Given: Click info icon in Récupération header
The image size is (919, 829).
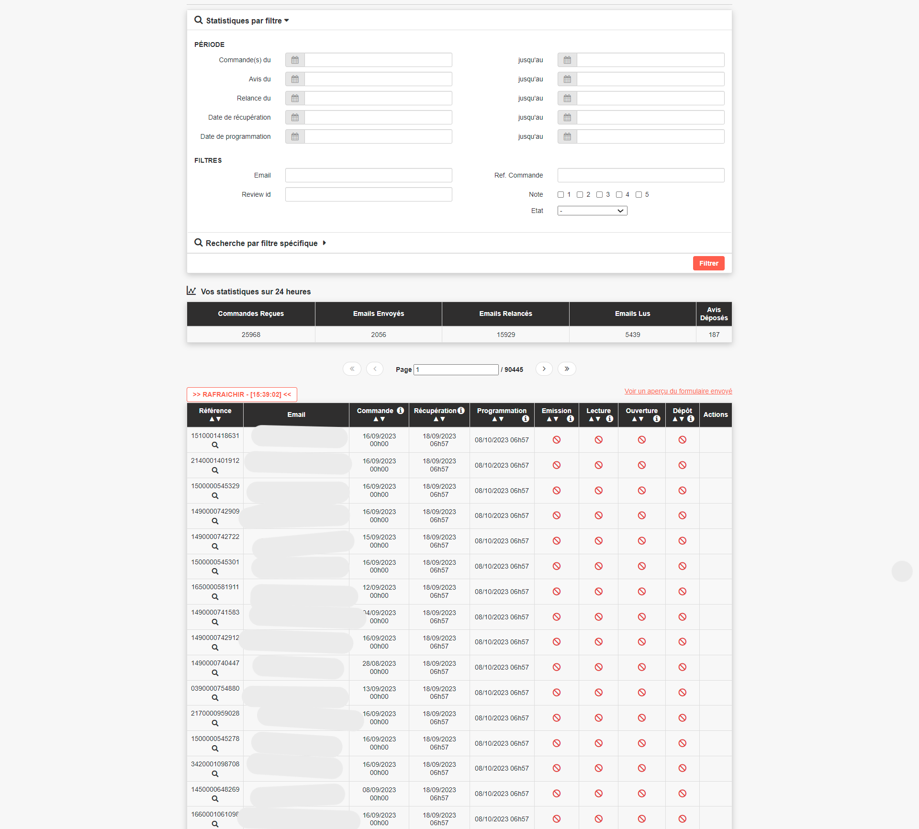Looking at the screenshot, I should (x=461, y=411).
